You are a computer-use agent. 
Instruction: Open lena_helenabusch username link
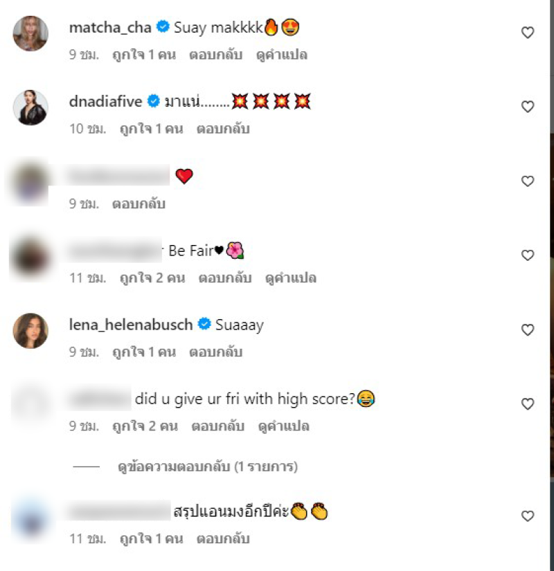[x=131, y=325]
